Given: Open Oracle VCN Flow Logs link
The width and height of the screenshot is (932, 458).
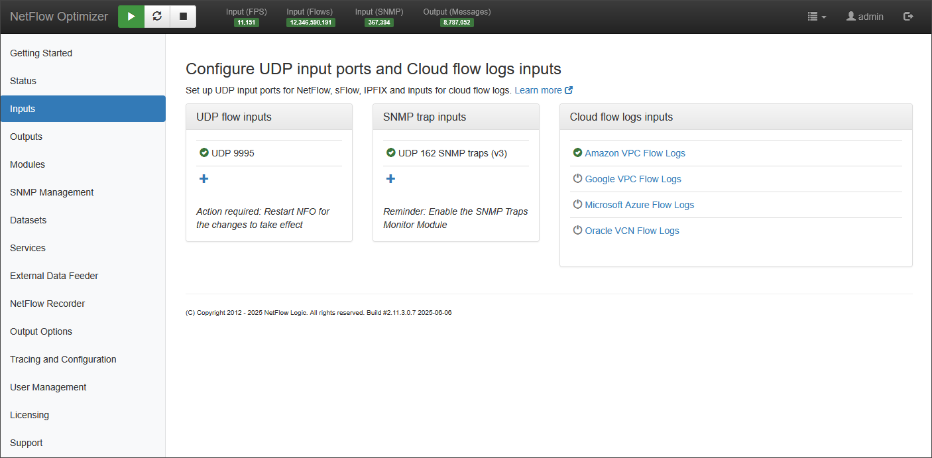Looking at the screenshot, I should coord(632,231).
